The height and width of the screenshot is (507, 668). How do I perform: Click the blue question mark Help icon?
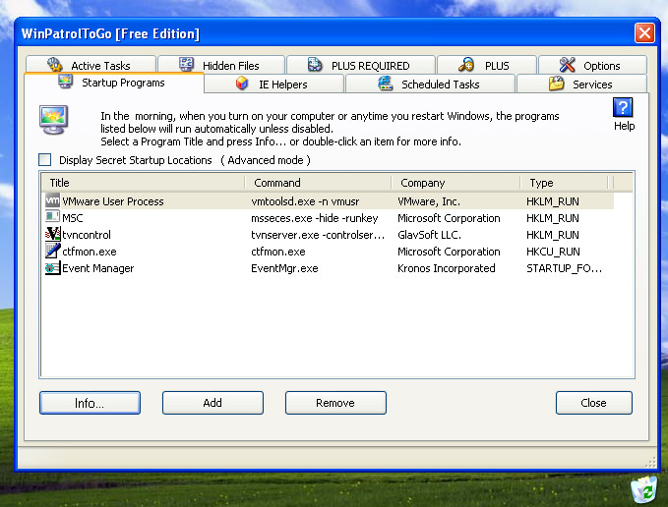[x=623, y=108]
